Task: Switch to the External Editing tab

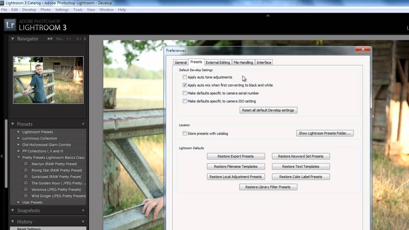Action: click(x=218, y=62)
